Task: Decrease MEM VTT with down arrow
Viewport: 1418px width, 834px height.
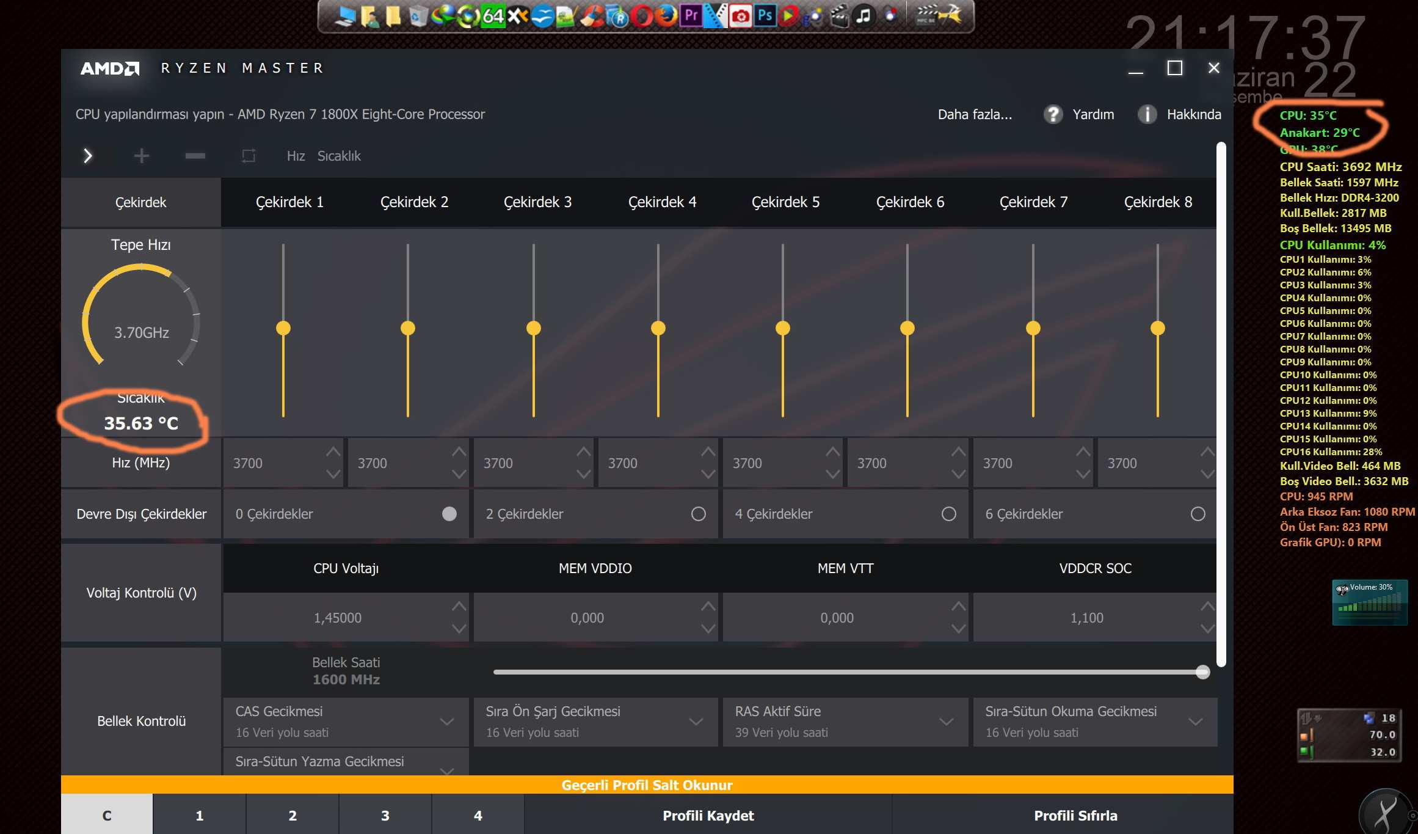Action: tap(959, 629)
